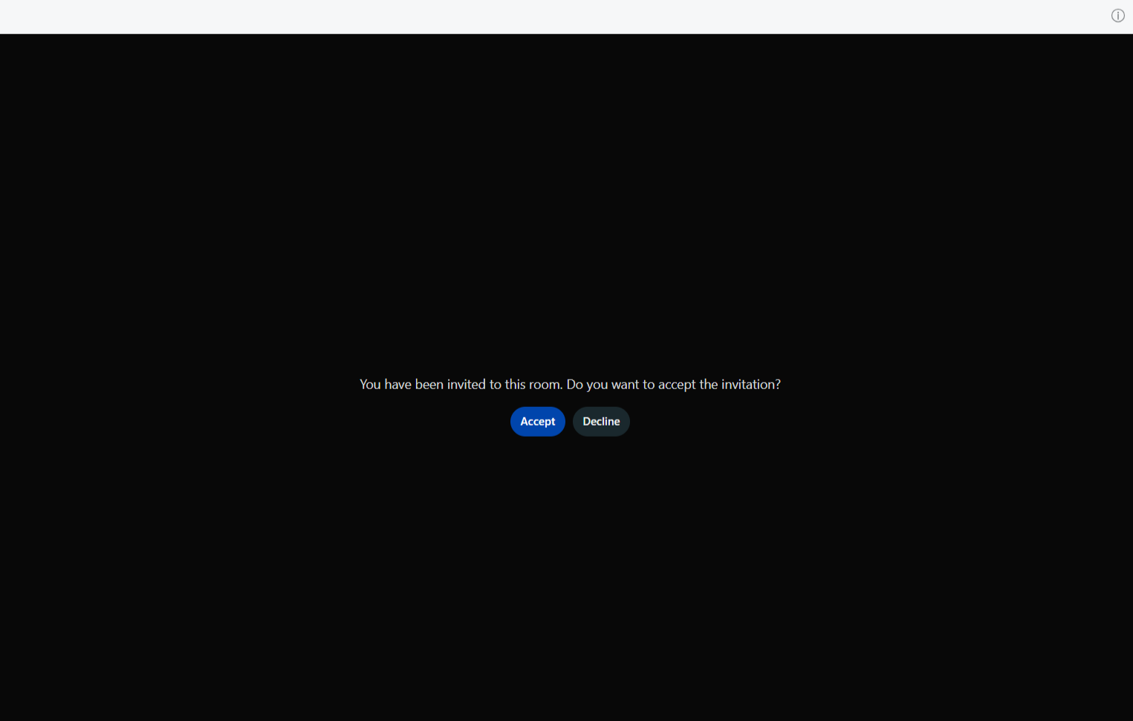Click the invitation prompt text
Viewport: 1133px width, 721px height.
[x=570, y=384]
